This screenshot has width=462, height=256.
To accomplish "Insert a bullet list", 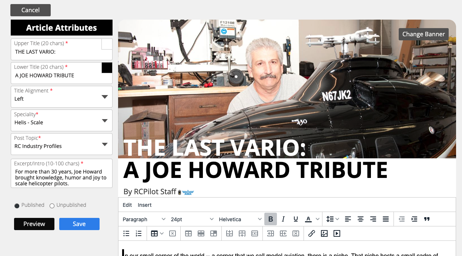I will click(x=126, y=233).
